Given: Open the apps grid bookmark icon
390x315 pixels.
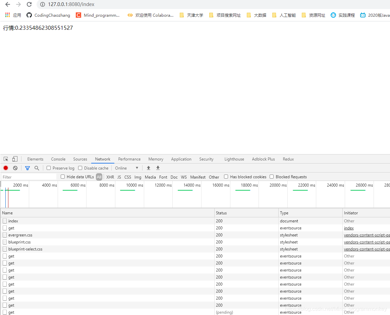Looking at the screenshot, I should [x=7, y=15].
